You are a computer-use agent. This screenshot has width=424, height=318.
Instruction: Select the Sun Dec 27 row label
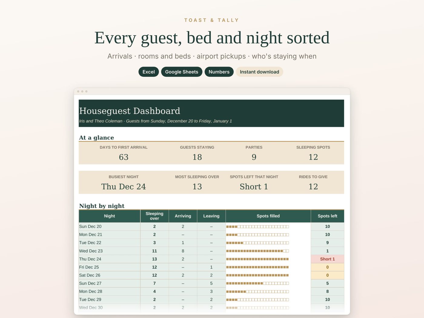[90, 283]
